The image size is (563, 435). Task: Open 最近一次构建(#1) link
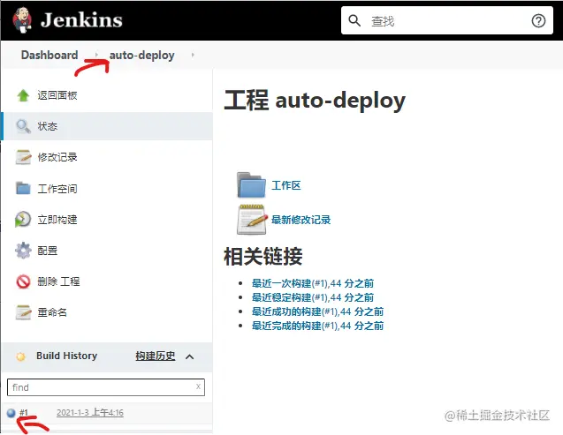coord(312,283)
